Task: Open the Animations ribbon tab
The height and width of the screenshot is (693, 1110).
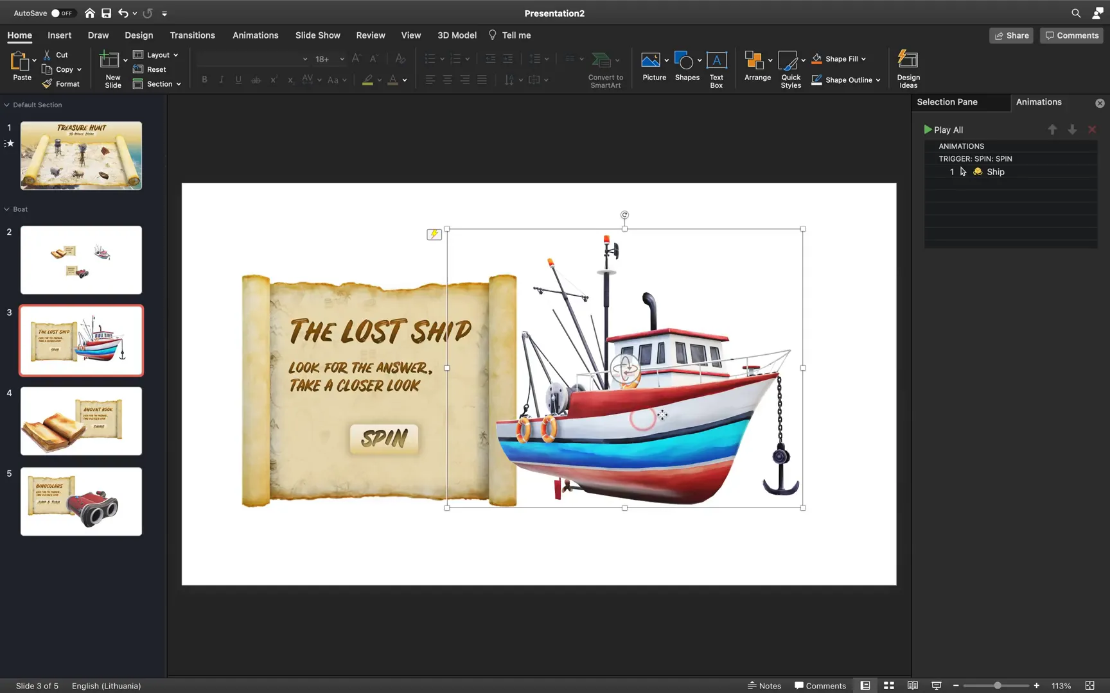Action: [x=255, y=35]
